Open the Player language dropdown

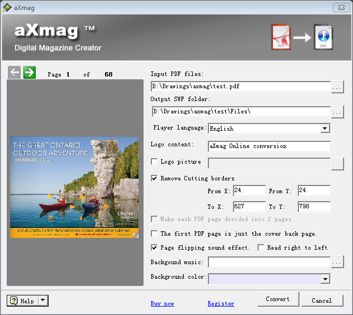[x=325, y=128]
